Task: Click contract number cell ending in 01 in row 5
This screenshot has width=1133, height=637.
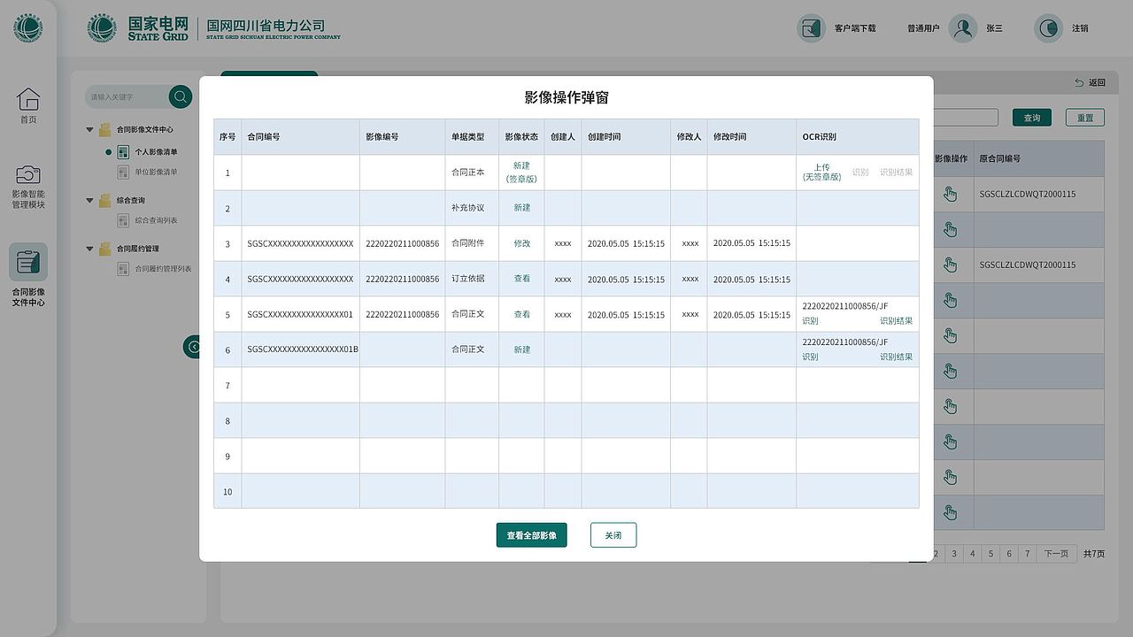Action: click(x=300, y=314)
